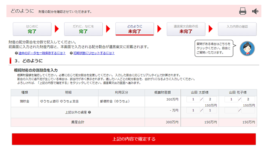Open link 初期状態にリセットするには？
The image size is (267, 157).
[94, 53]
